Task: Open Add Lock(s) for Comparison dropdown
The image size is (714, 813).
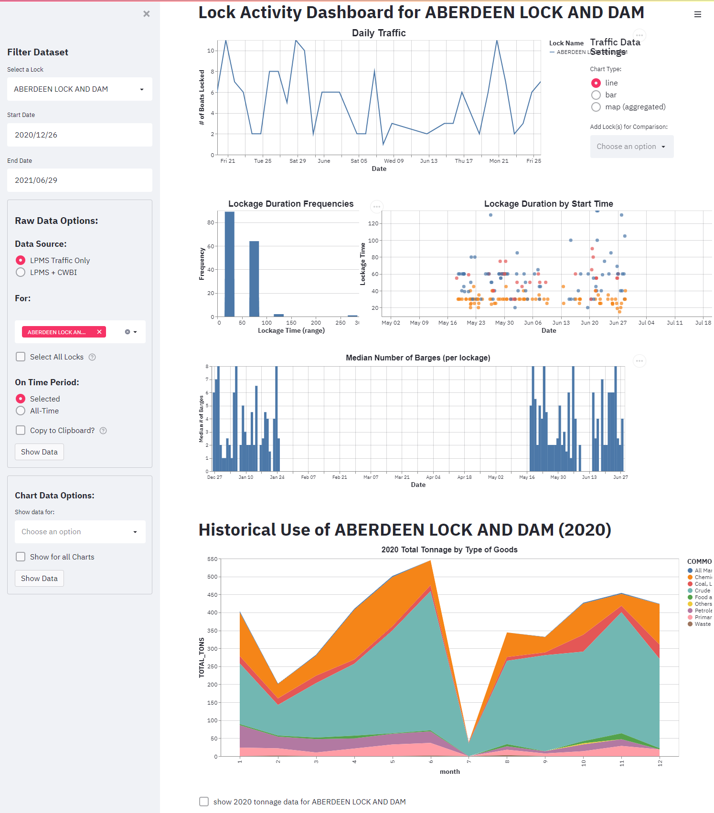Action: click(x=632, y=147)
